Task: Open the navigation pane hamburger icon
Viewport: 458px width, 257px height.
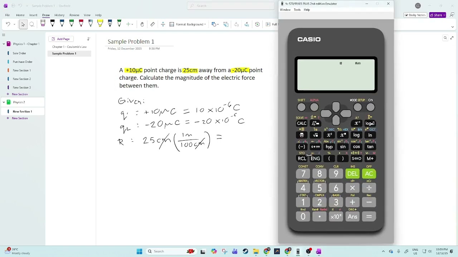Action: pyautogui.click(x=4, y=35)
